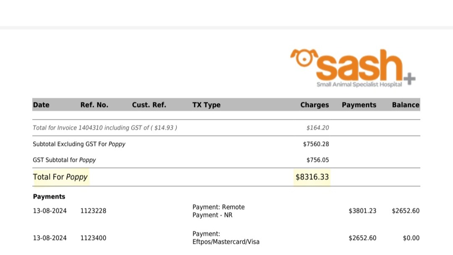This screenshot has width=453, height=255.
Task: Select the $0.00 final balance
Action: tap(411, 238)
